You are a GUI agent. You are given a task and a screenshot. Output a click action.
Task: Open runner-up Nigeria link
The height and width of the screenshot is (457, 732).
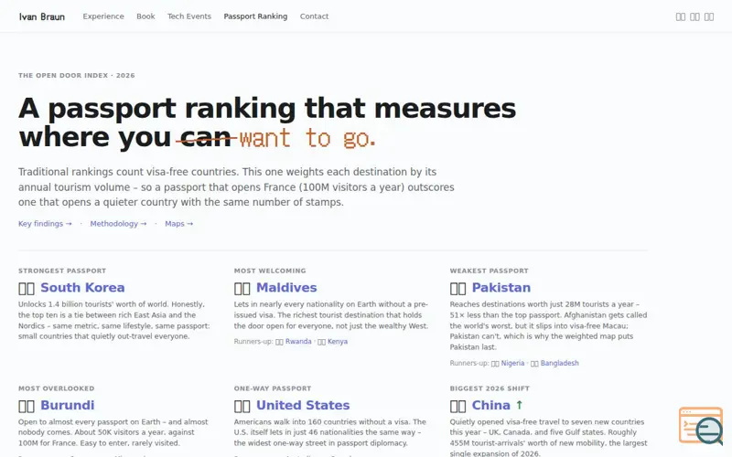[x=512, y=363]
